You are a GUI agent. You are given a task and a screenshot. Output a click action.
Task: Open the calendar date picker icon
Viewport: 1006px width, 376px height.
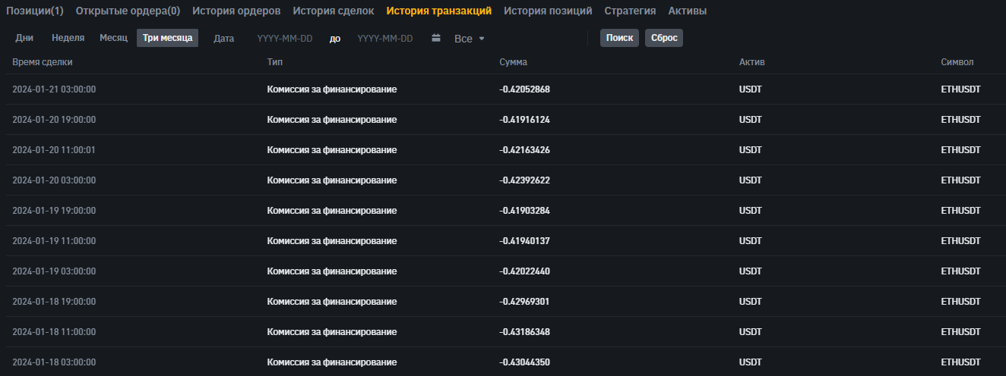pos(436,38)
